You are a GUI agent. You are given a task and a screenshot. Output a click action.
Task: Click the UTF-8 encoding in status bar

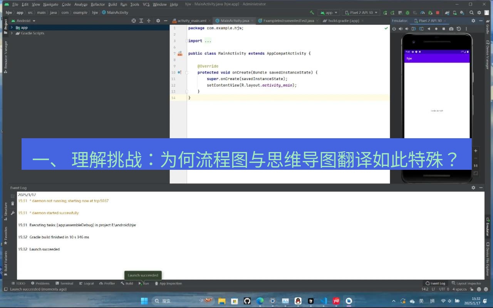(444, 289)
